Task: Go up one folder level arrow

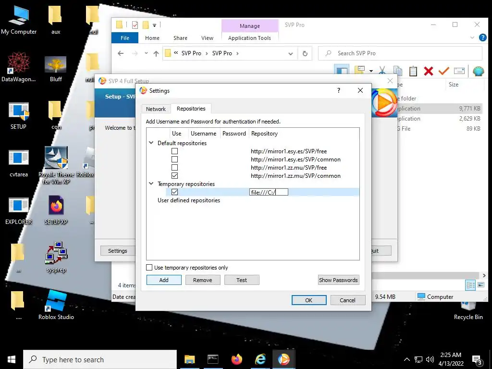Action: click(x=156, y=53)
